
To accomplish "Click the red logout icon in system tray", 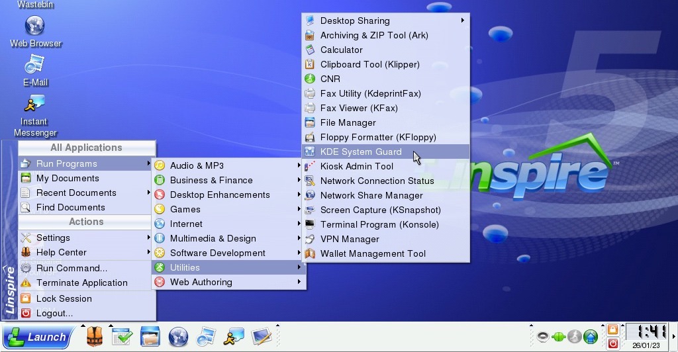I will [x=613, y=343].
